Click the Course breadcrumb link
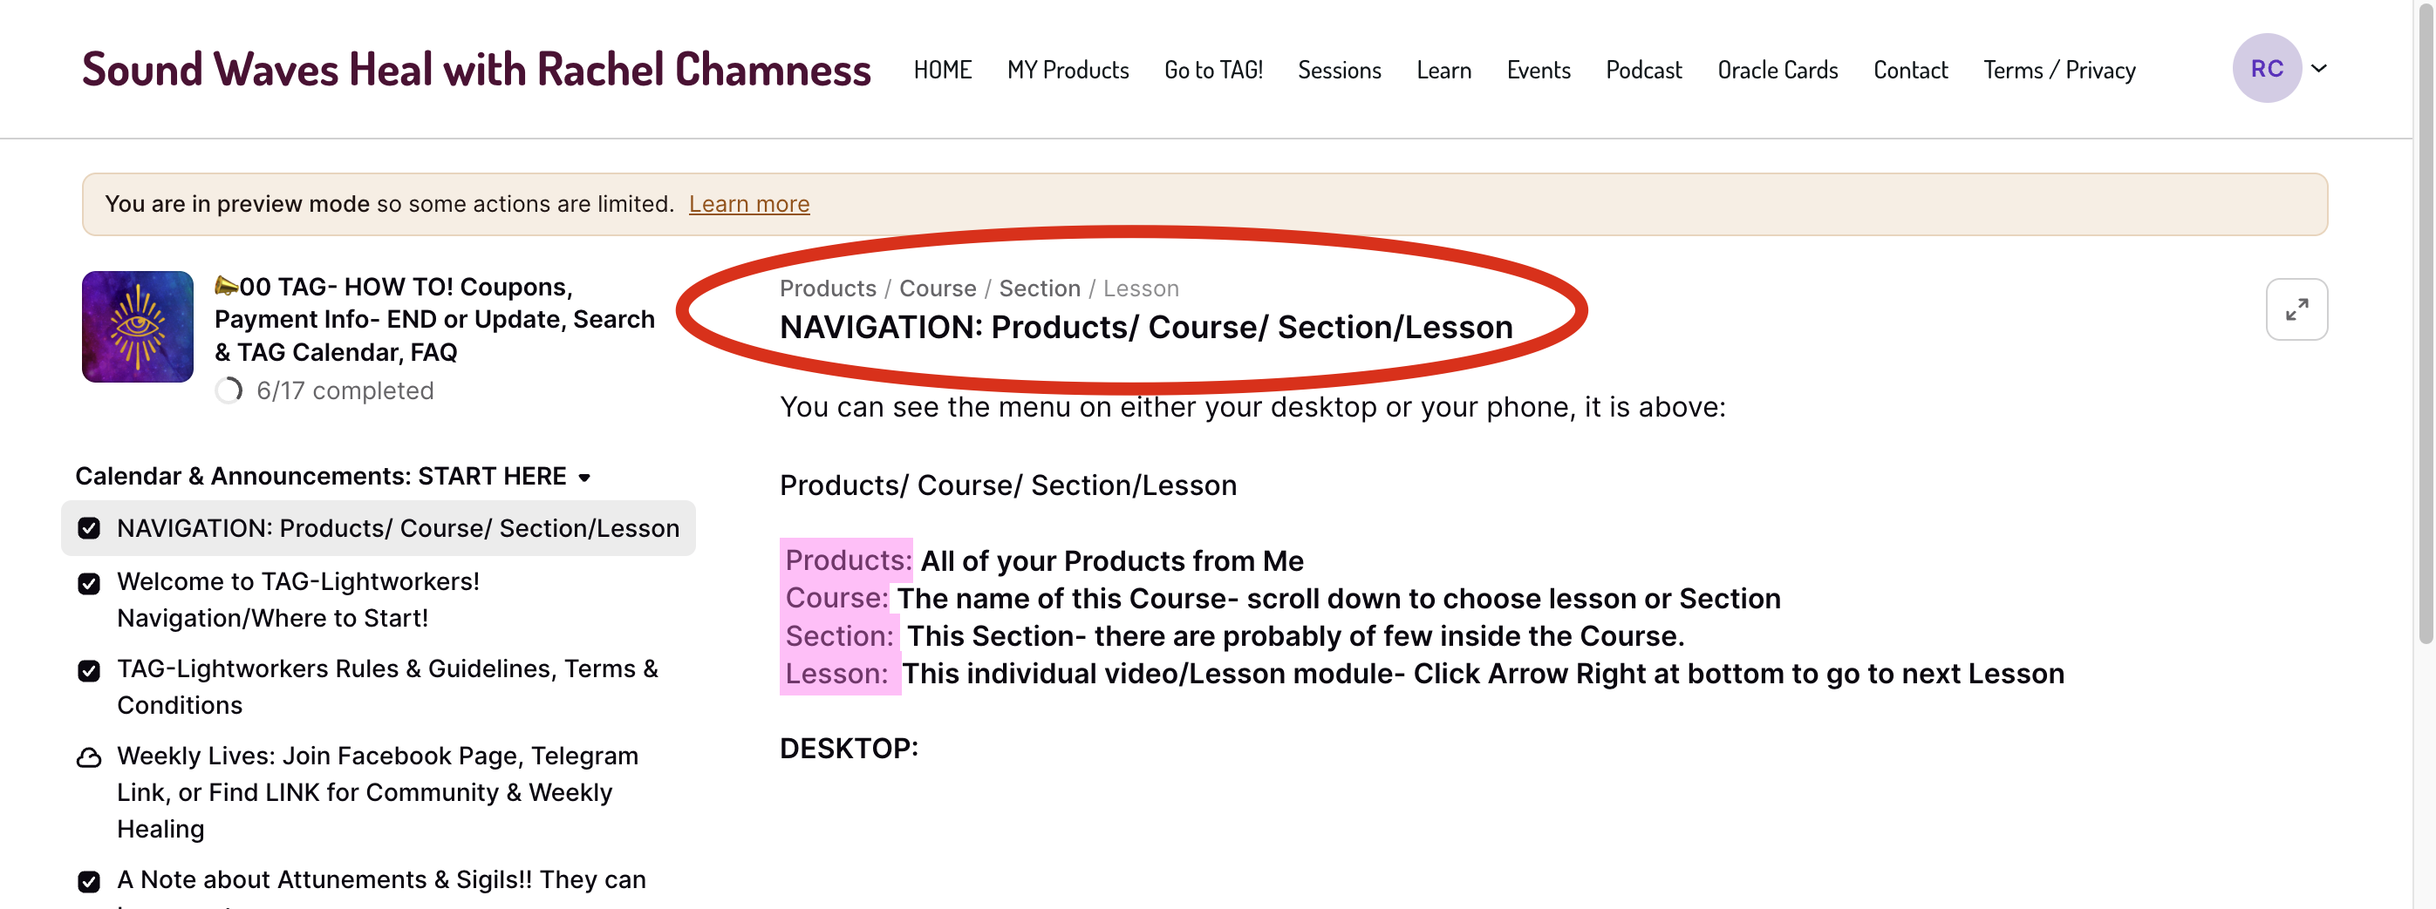The height and width of the screenshot is (909, 2436). coord(937,288)
